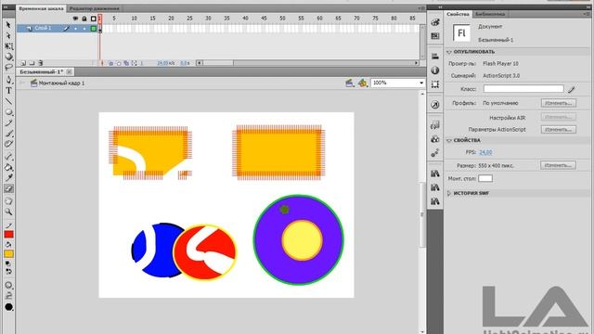Click the New Layer button

point(23,63)
